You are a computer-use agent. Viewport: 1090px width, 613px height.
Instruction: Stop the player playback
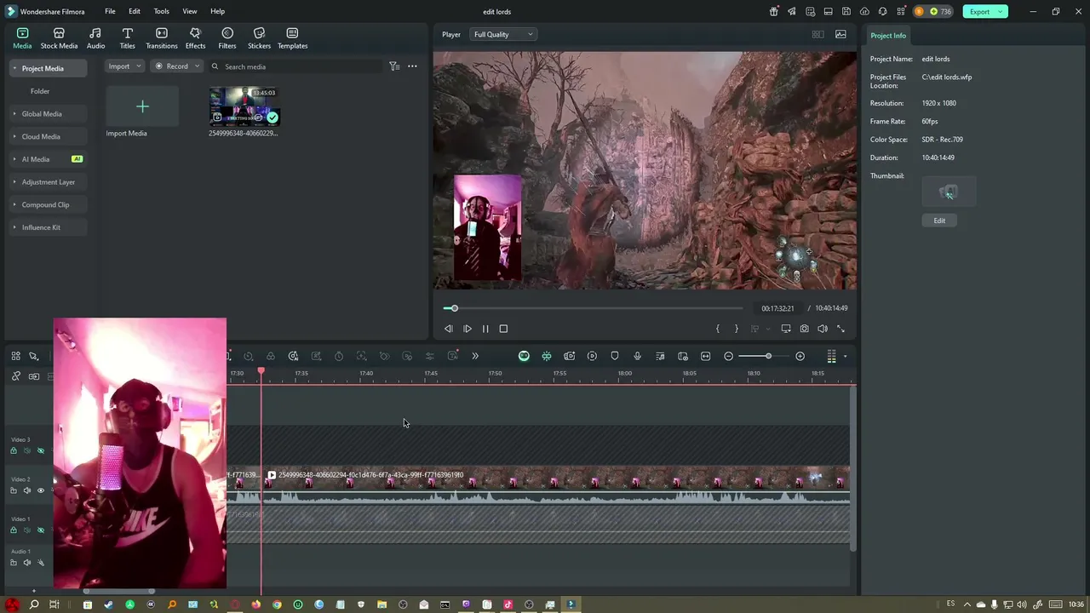tap(503, 329)
